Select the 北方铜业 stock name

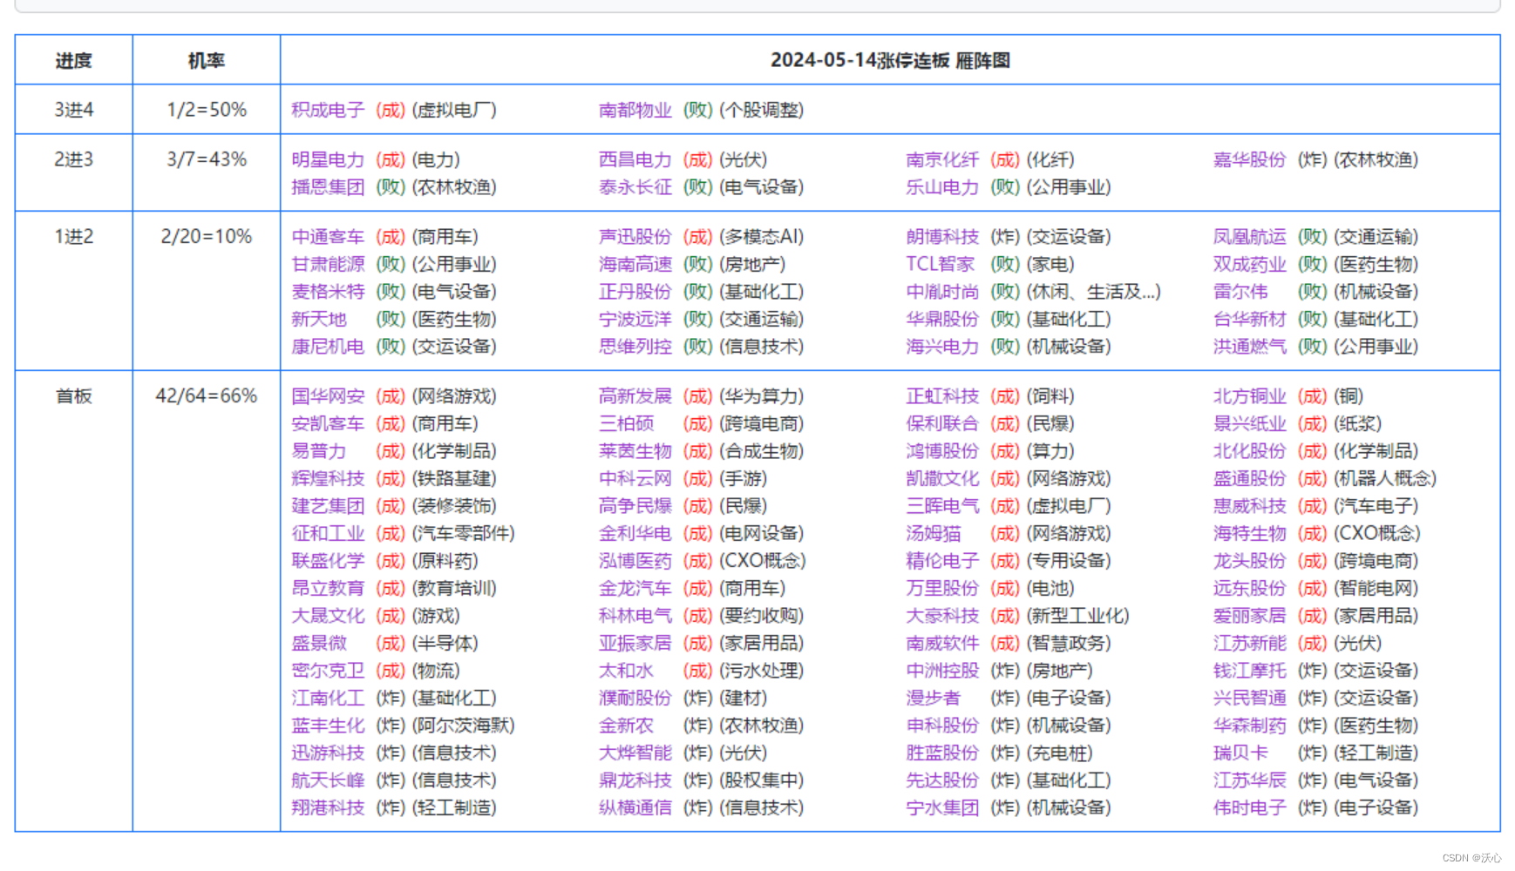click(1250, 396)
